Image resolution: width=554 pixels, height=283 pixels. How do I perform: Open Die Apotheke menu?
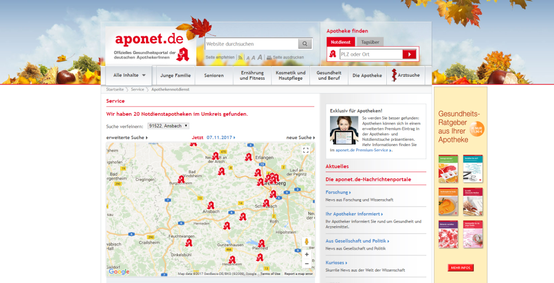click(x=367, y=75)
